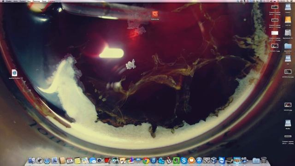Select the blue folder on desktop
The width and height of the screenshot is (295, 166).
[x=288, y=46]
